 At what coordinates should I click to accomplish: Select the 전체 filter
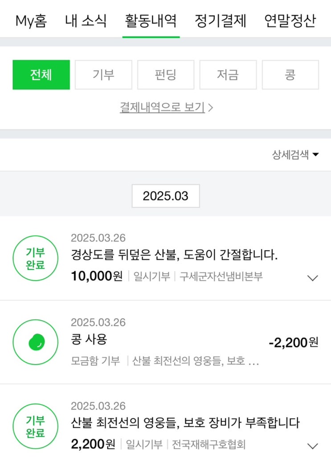pos(41,75)
